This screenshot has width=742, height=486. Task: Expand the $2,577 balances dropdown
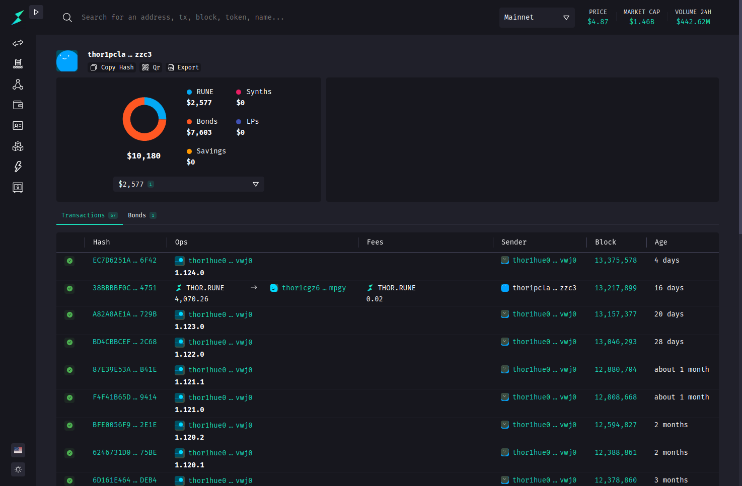pos(189,184)
